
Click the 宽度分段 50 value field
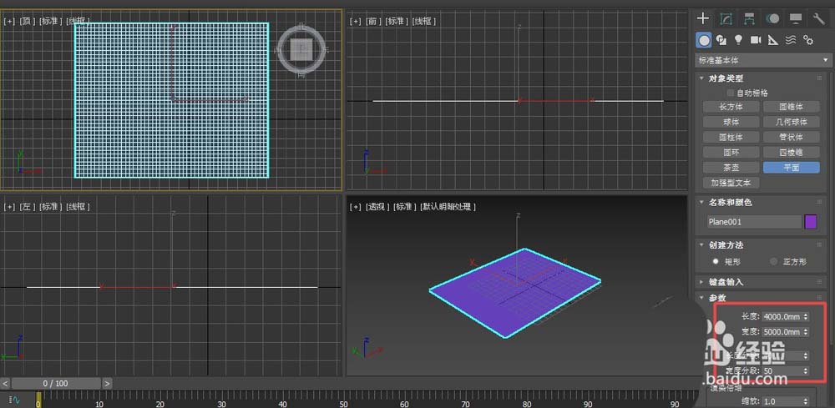(x=782, y=370)
